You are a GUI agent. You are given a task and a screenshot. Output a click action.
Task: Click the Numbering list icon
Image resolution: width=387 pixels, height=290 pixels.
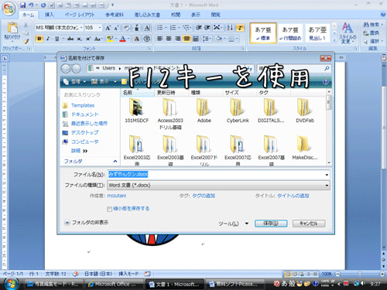point(173,28)
